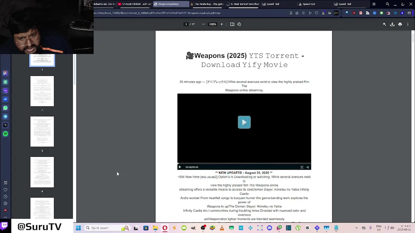Open File Explorer from taskbar
This screenshot has height=233, width=415.
[155, 228]
